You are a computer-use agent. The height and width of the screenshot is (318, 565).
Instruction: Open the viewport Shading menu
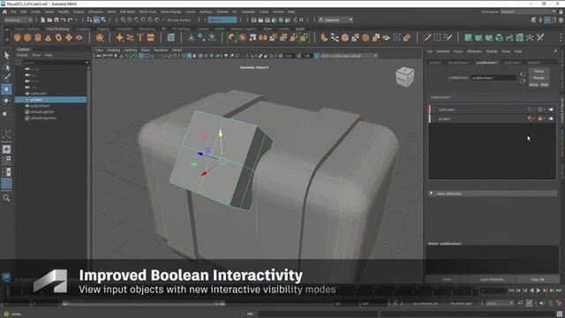coord(114,50)
